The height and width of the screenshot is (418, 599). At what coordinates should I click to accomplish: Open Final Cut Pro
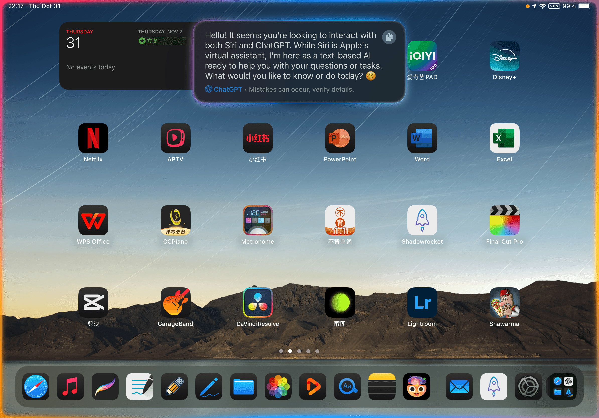(x=504, y=220)
